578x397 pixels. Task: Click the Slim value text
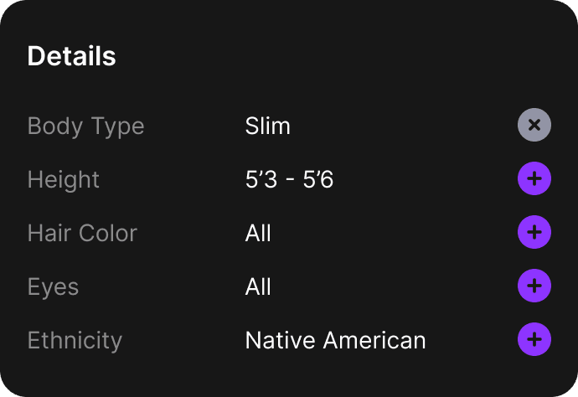pyautogui.click(x=267, y=126)
